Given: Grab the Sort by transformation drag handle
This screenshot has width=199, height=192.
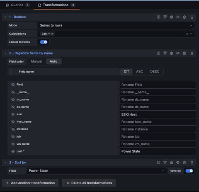Looking at the screenshot, I should (x=192, y=163).
